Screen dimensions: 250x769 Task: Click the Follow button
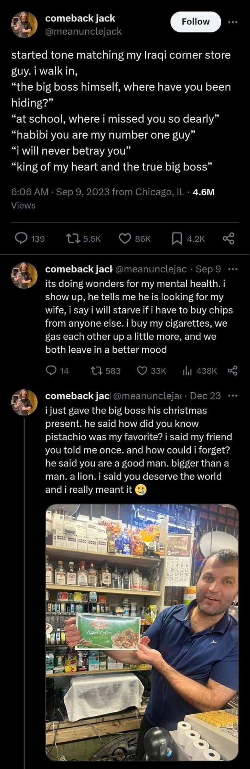click(196, 22)
